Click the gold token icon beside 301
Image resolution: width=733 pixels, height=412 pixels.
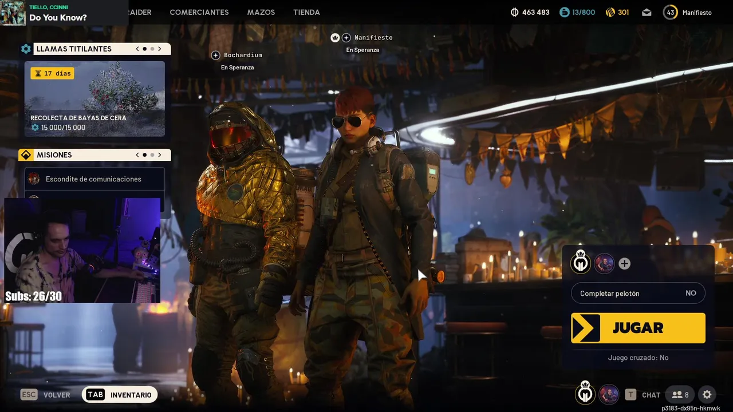pyautogui.click(x=610, y=12)
